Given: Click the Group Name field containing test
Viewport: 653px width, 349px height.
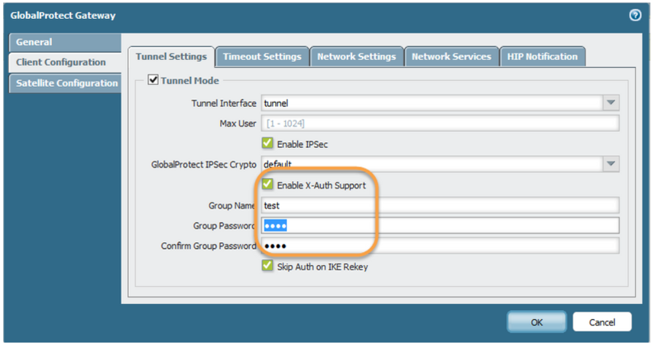Looking at the screenshot, I should pyautogui.click(x=440, y=205).
